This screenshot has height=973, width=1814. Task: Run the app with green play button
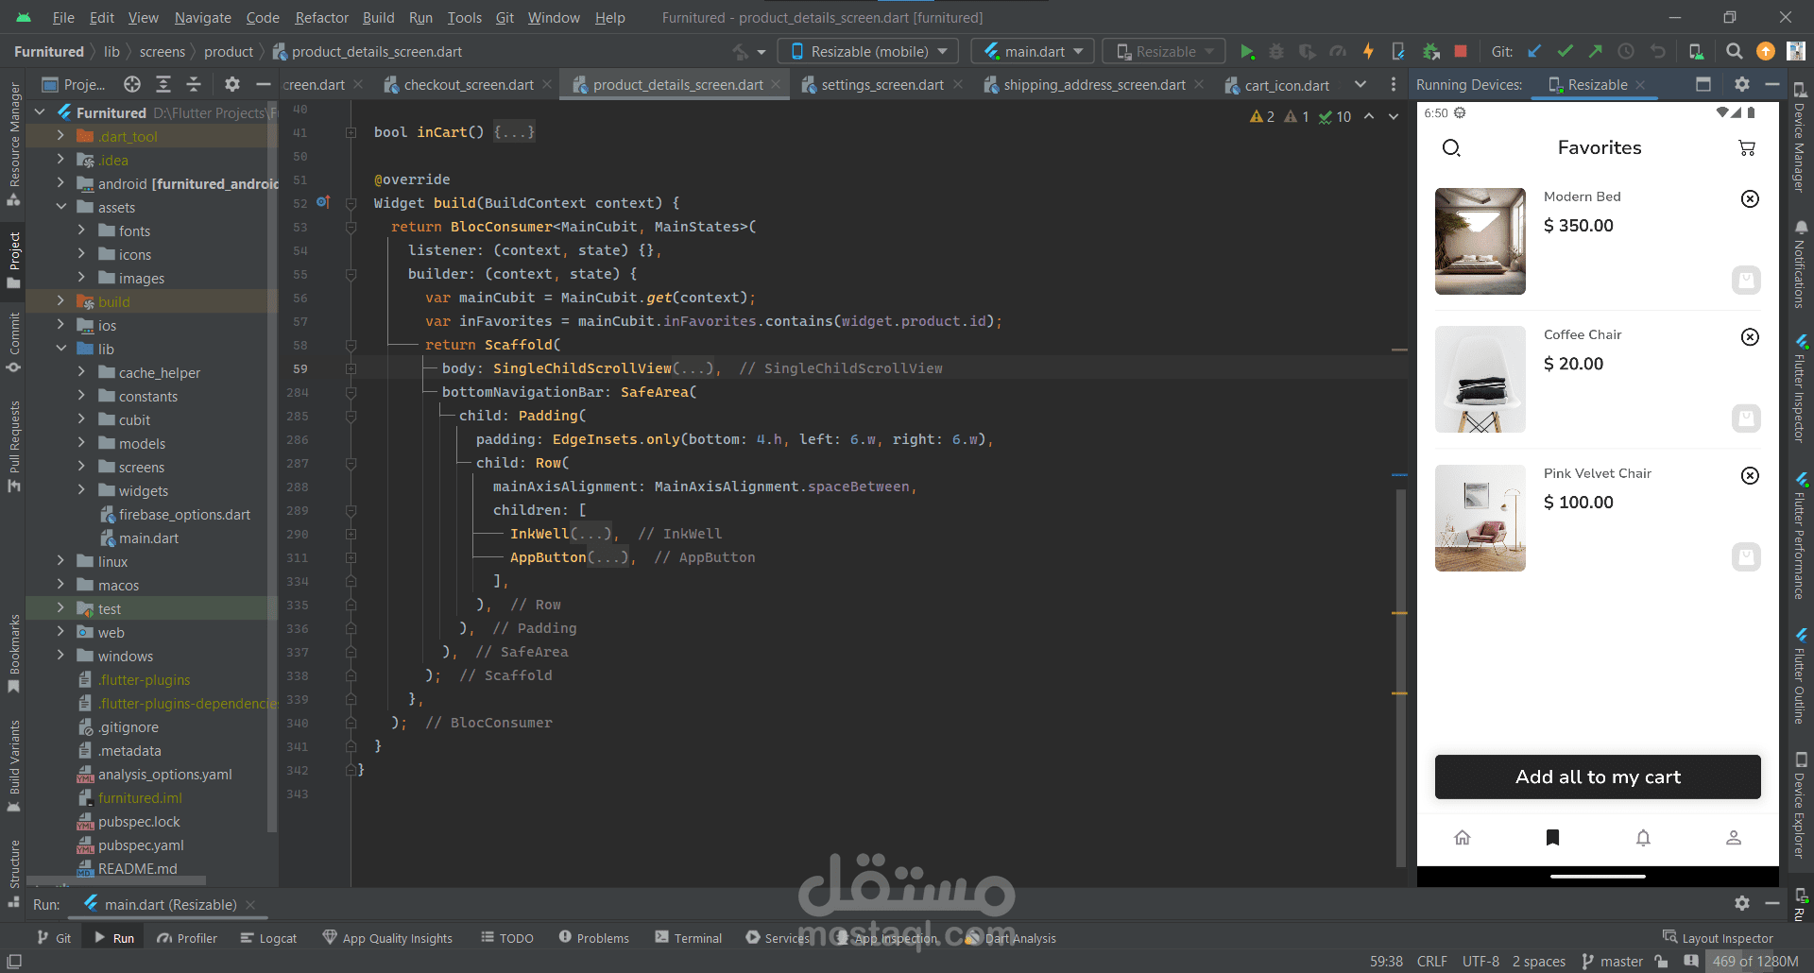[x=1247, y=52]
